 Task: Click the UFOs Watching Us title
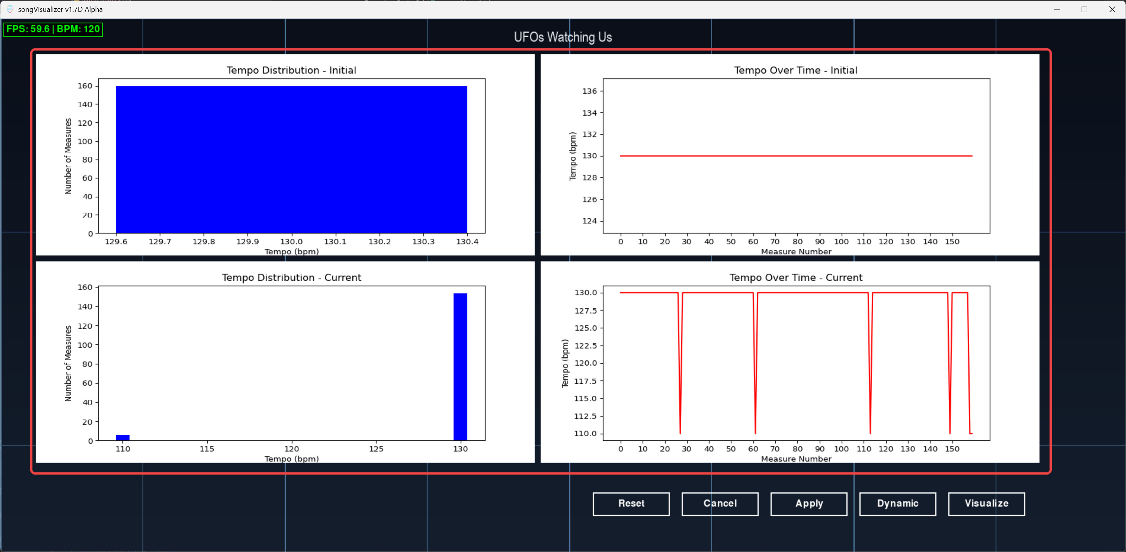[x=562, y=37]
